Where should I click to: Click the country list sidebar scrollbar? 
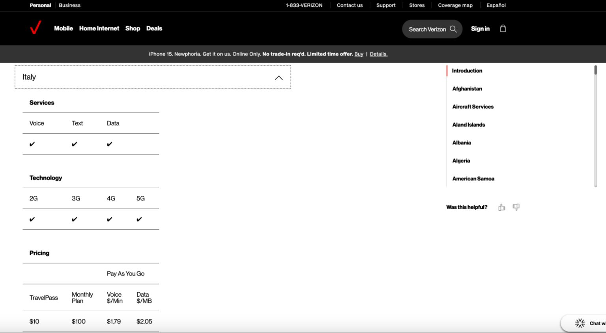coord(595,126)
